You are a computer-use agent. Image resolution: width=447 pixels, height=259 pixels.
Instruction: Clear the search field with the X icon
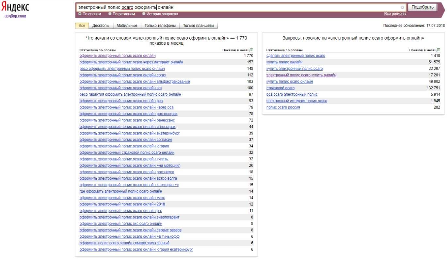pos(402,7)
